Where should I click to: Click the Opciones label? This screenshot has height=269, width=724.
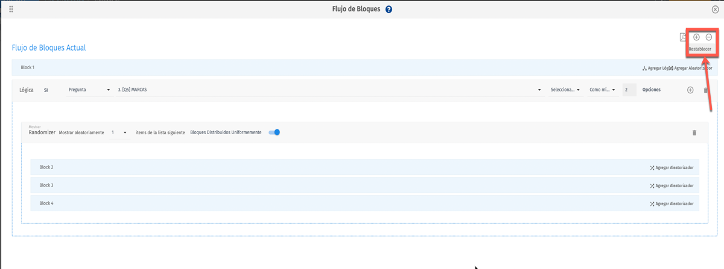(652, 90)
